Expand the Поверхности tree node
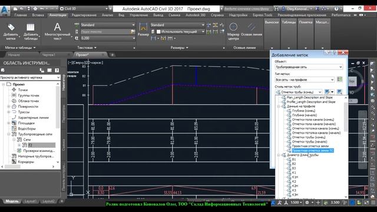The image size is (377, 212). pyautogui.click(x=9, y=106)
